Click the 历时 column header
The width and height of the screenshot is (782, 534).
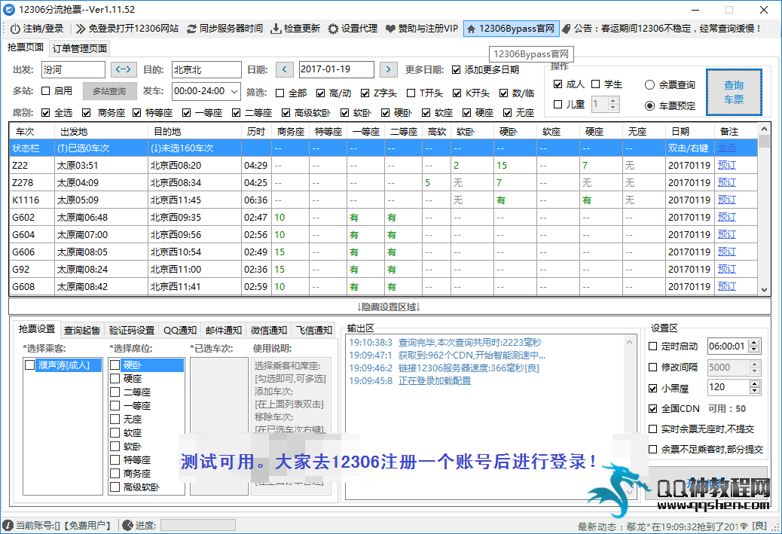click(256, 132)
